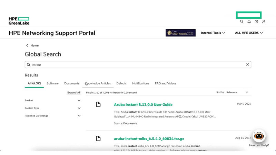Click the HPE Networking Support Portal title
This screenshot has width=276, height=155.
point(52,33)
